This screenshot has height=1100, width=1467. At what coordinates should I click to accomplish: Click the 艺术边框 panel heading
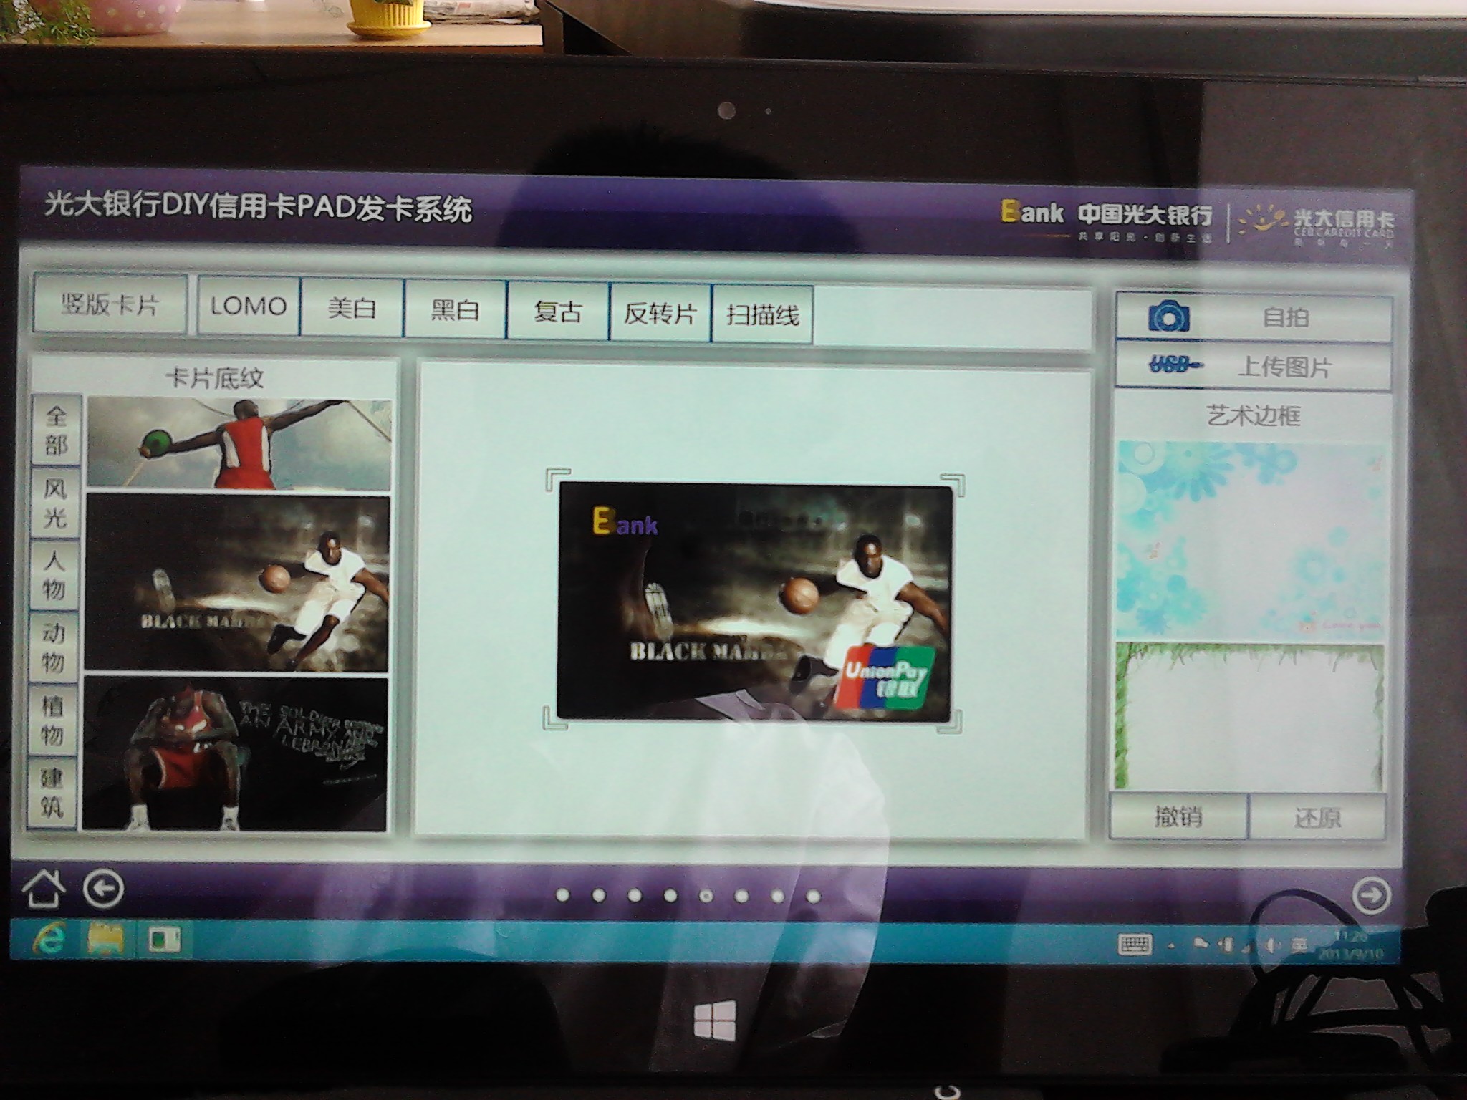1253,415
